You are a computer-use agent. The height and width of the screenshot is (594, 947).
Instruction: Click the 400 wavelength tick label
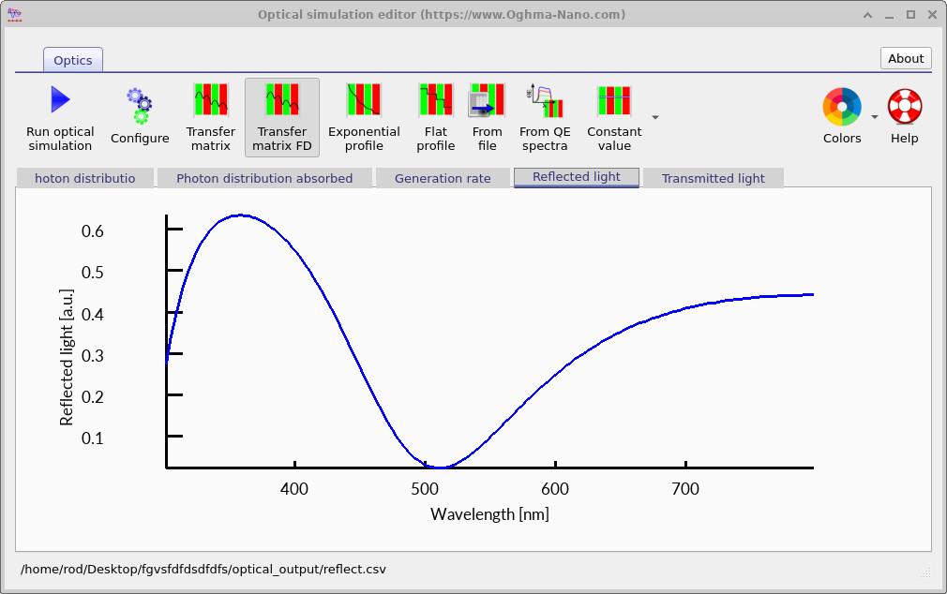tap(294, 488)
